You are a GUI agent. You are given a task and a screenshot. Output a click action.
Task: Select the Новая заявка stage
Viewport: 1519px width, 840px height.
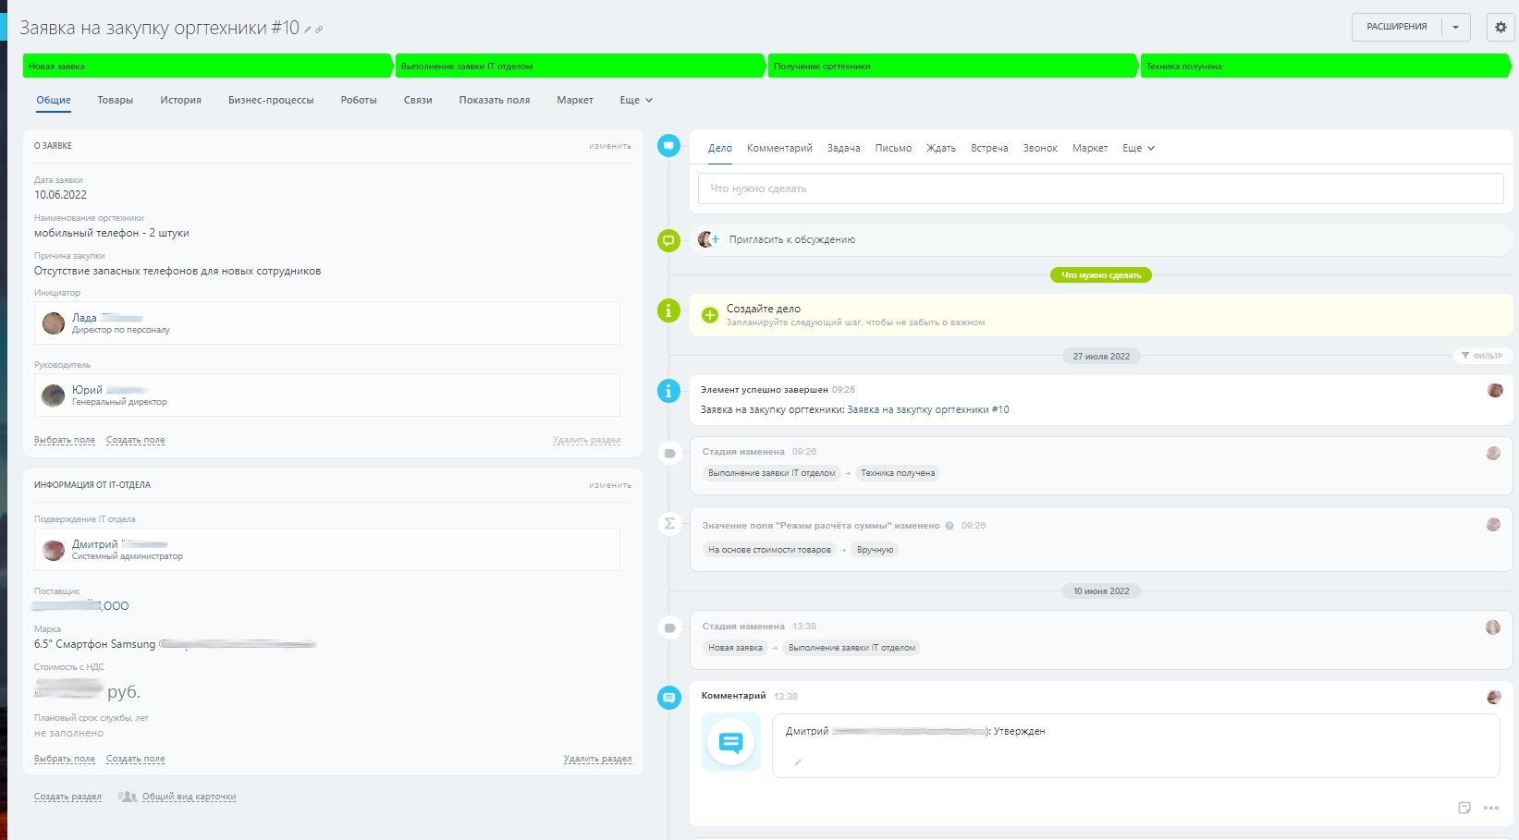pyautogui.click(x=207, y=66)
